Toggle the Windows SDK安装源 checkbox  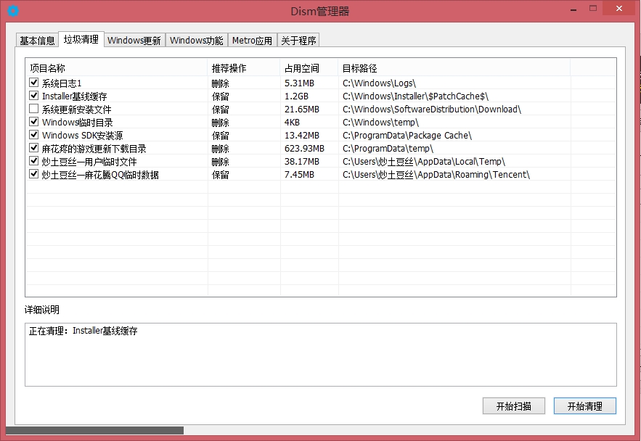click(x=33, y=135)
